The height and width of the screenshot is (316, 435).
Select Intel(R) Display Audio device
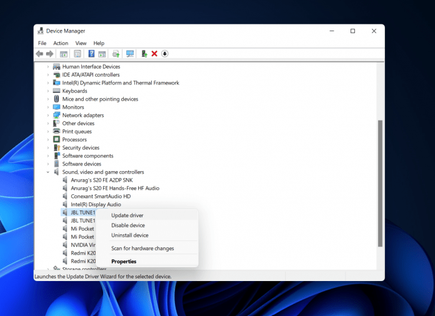pos(96,204)
